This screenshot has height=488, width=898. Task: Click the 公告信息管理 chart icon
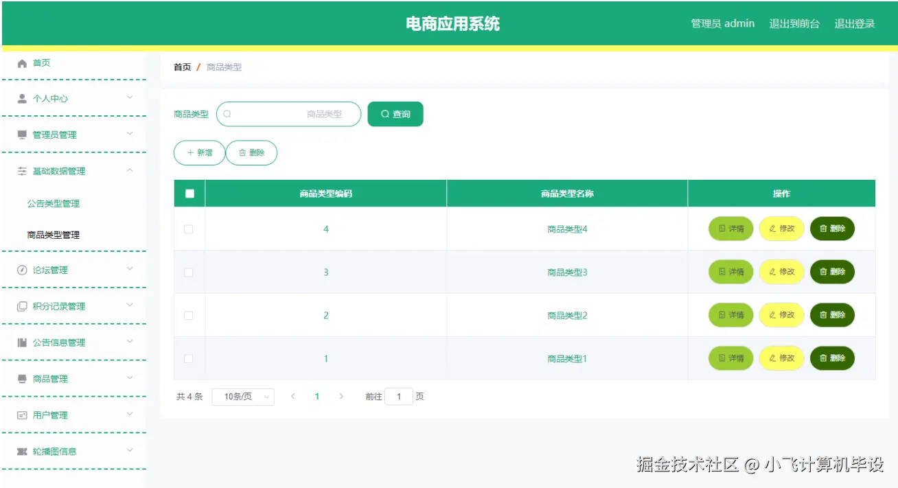(x=21, y=342)
